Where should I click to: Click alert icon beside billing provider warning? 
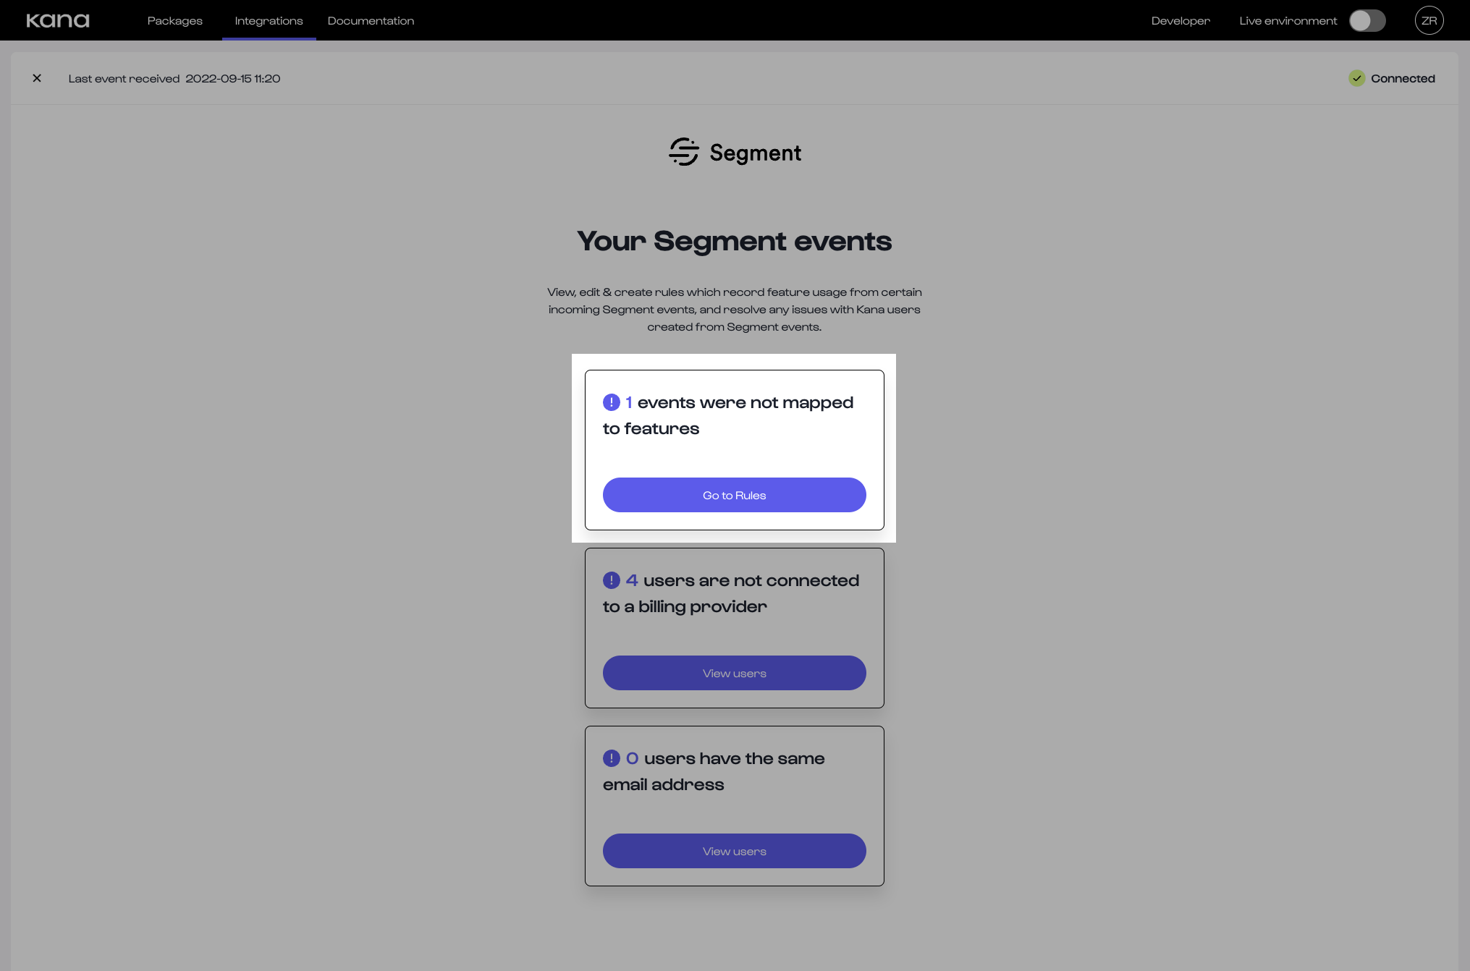[x=611, y=580]
